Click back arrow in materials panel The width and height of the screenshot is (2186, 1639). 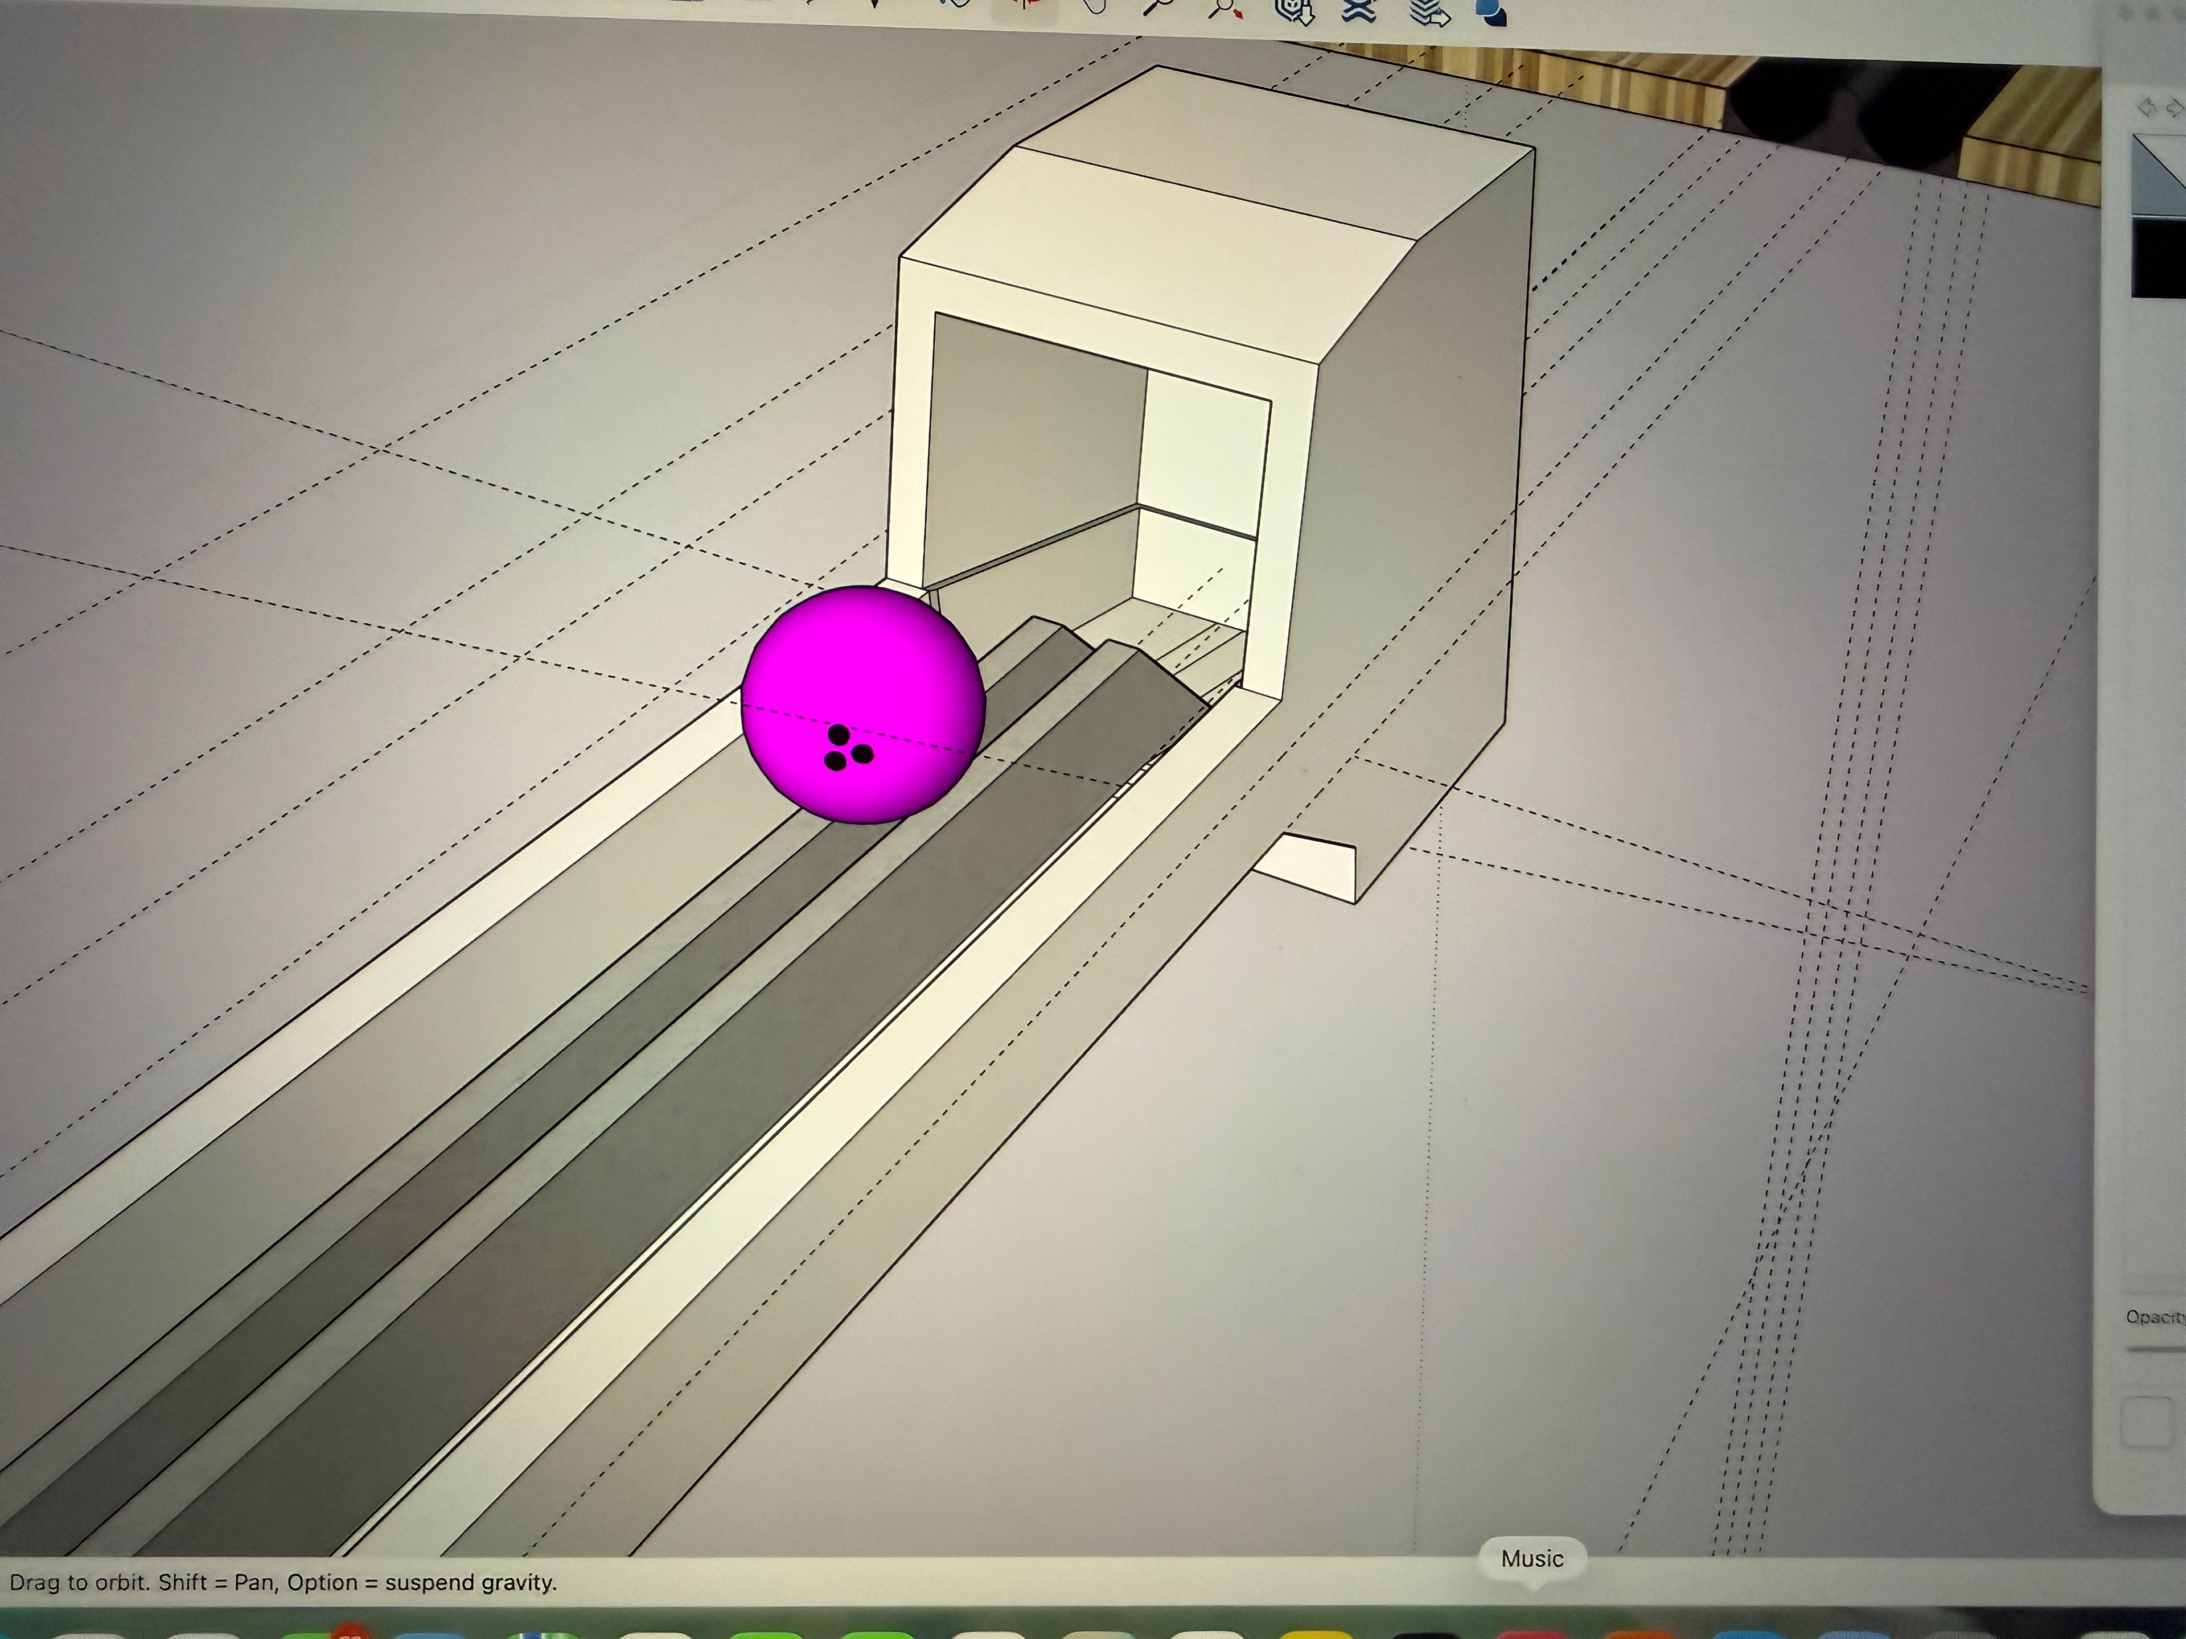click(x=2146, y=106)
